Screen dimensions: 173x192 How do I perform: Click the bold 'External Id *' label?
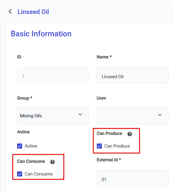tap(109, 160)
